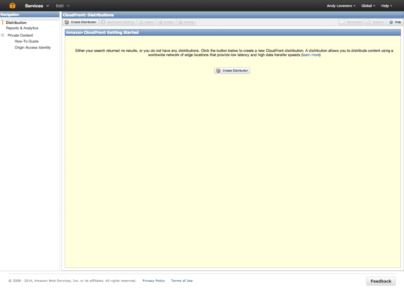Open the Andy Leverenz account menu
The image size is (404, 288).
coord(340,6)
